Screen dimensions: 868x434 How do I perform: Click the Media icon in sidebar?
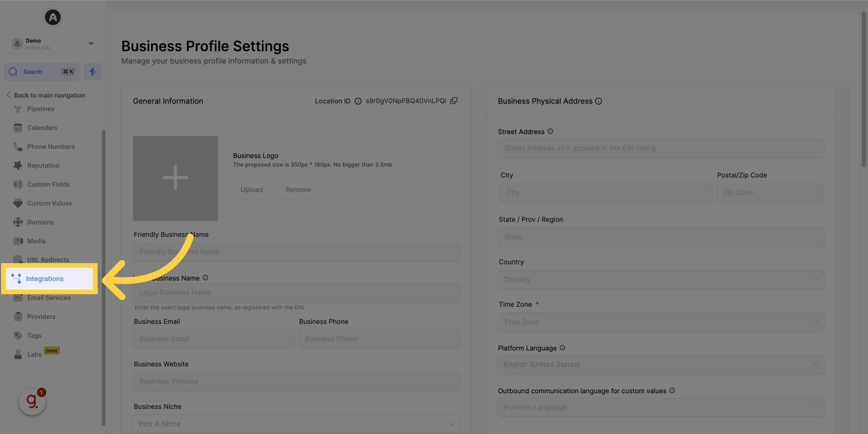(x=18, y=241)
